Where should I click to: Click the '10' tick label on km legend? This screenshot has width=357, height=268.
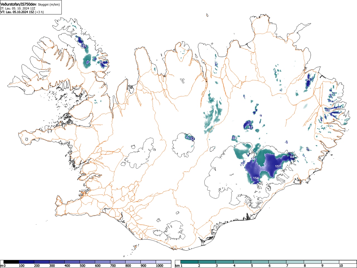click(341, 266)
